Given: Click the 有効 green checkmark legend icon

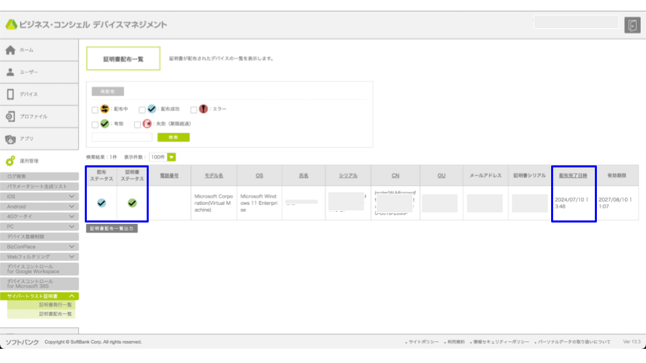Looking at the screenshot, I should [x=105, y=124].
